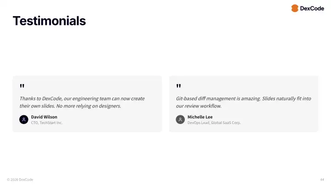
Task: Click the "their own slides" phrase
Action: click(37, 106)
